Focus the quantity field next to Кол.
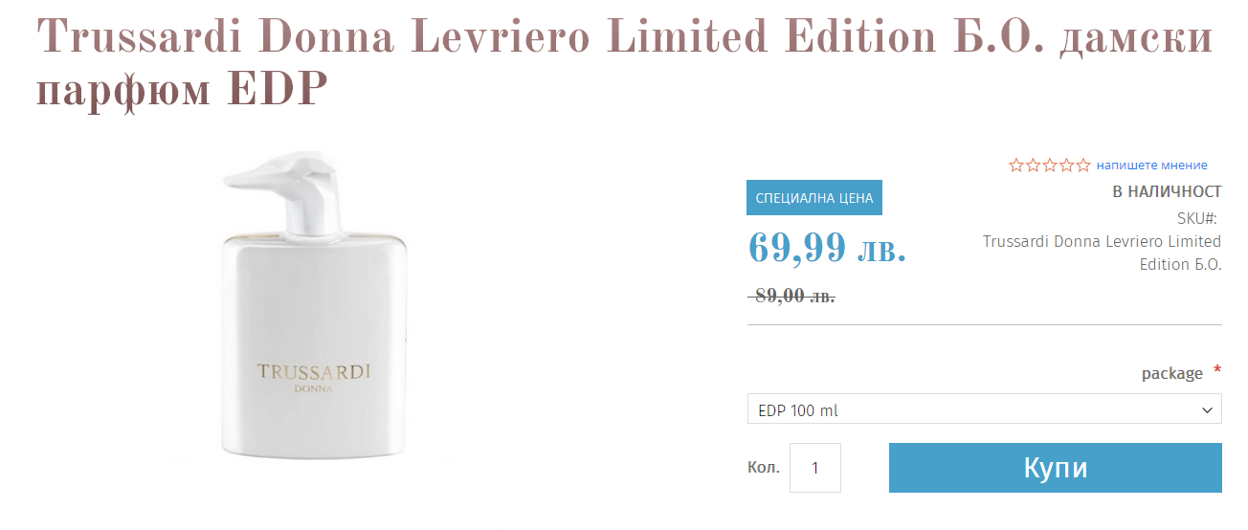1248x530 pixels. point(815,468)
